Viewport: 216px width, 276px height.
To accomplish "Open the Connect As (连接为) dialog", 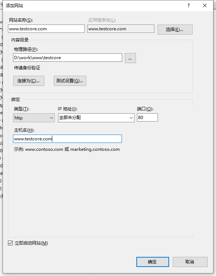I will click(x=29, y=81).
